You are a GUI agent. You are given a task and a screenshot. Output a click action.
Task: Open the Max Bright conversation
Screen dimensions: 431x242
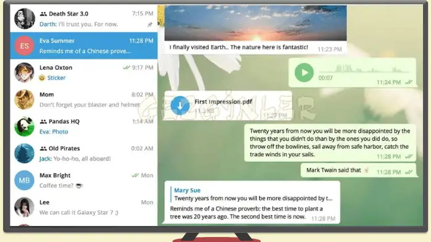point(84,180)
